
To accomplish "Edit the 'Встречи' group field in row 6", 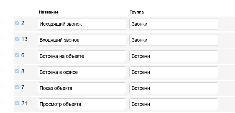I will pyautogui.click(x=173, y=56).
